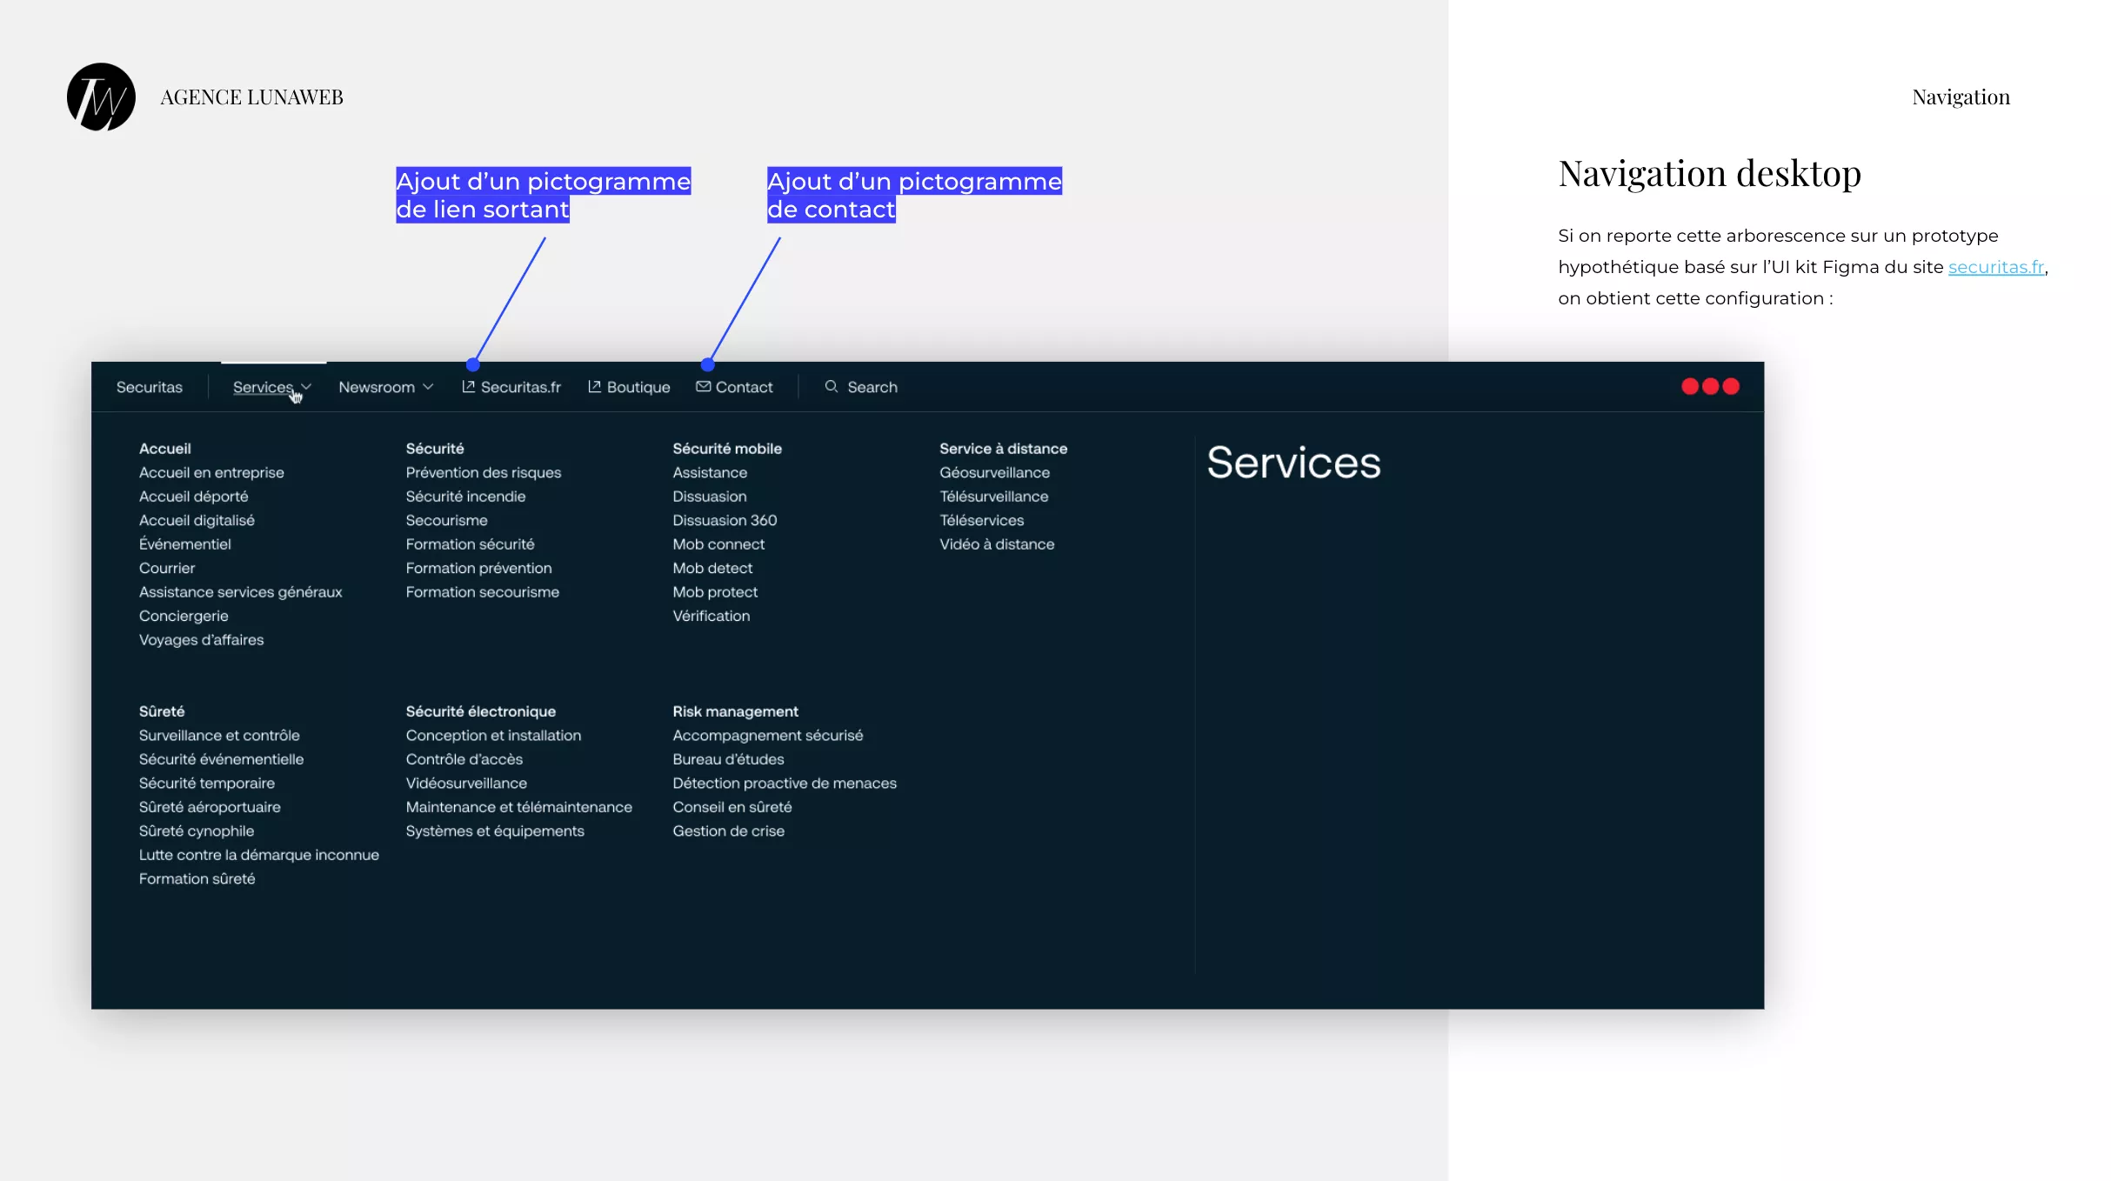Click the Services heading in the mega menu

pyautogui.click(x=1293, y=462)
